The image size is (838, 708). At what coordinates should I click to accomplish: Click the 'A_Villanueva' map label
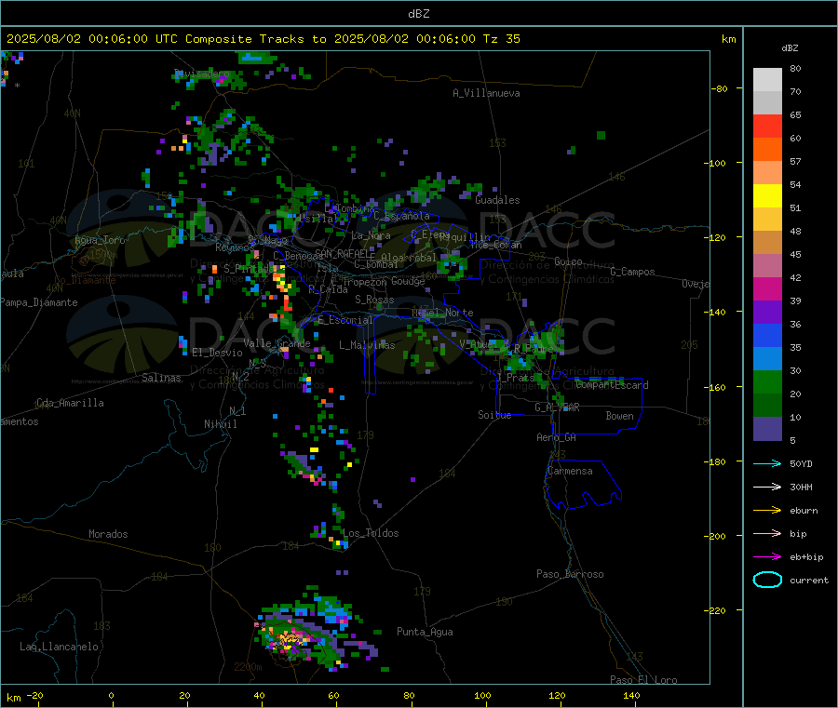(x=486, y=93)
